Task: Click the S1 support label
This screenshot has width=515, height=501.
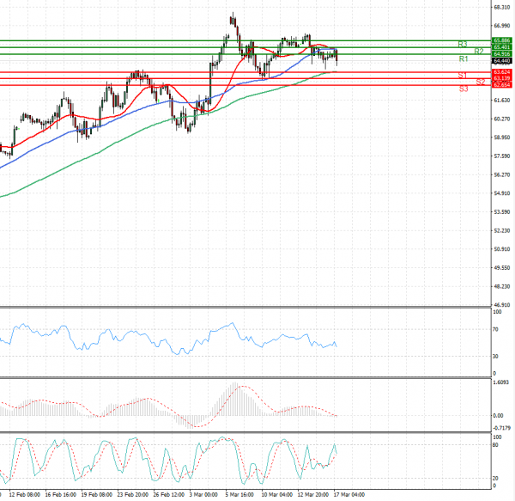Action: pyautogui.click(x=463, y=76)
